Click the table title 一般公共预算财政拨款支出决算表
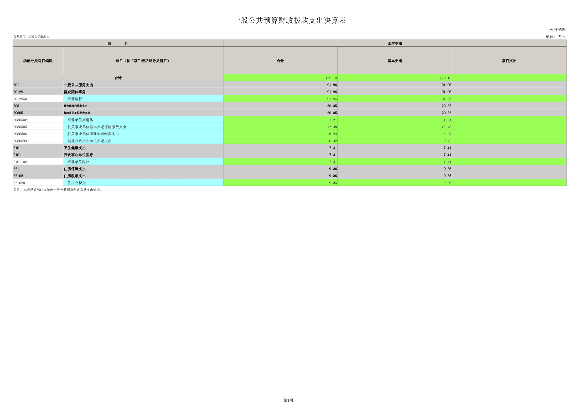Image resolution: width=579 pixels, height=409 pixels. coord(289,20)
